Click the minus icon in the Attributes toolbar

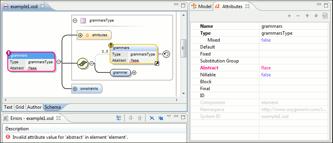pos(298,16)
